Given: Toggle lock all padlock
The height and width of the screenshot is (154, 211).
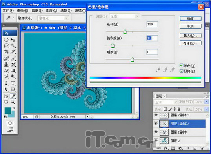Looking at the screenshot, I should (179, 109).
